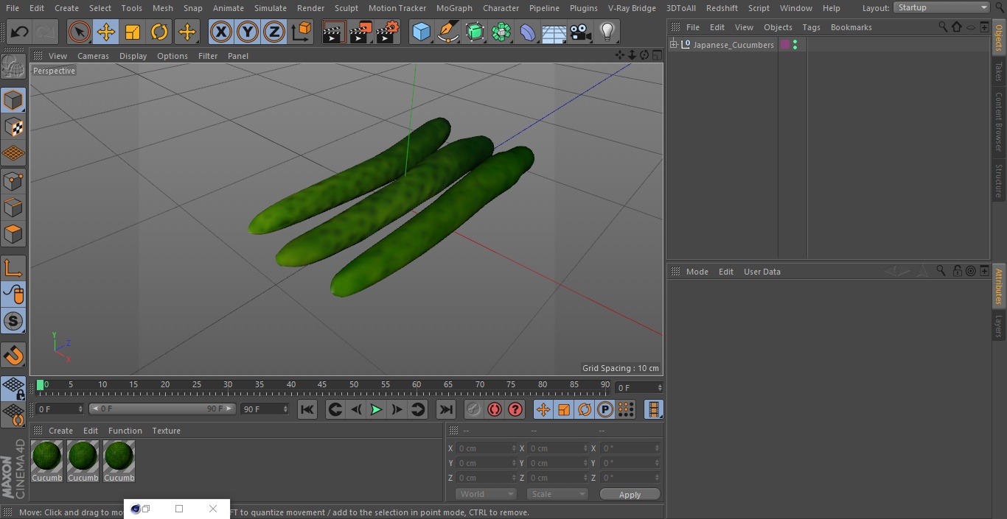Toggle rotation keyframe recording icon

(585, 409)
